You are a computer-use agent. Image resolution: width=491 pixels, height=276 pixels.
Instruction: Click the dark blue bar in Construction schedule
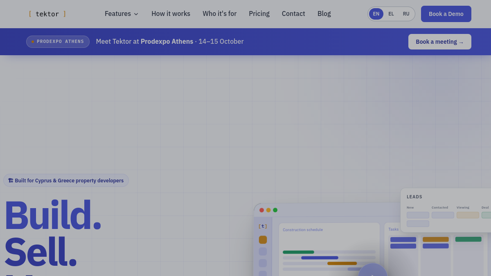click(320, 258)
